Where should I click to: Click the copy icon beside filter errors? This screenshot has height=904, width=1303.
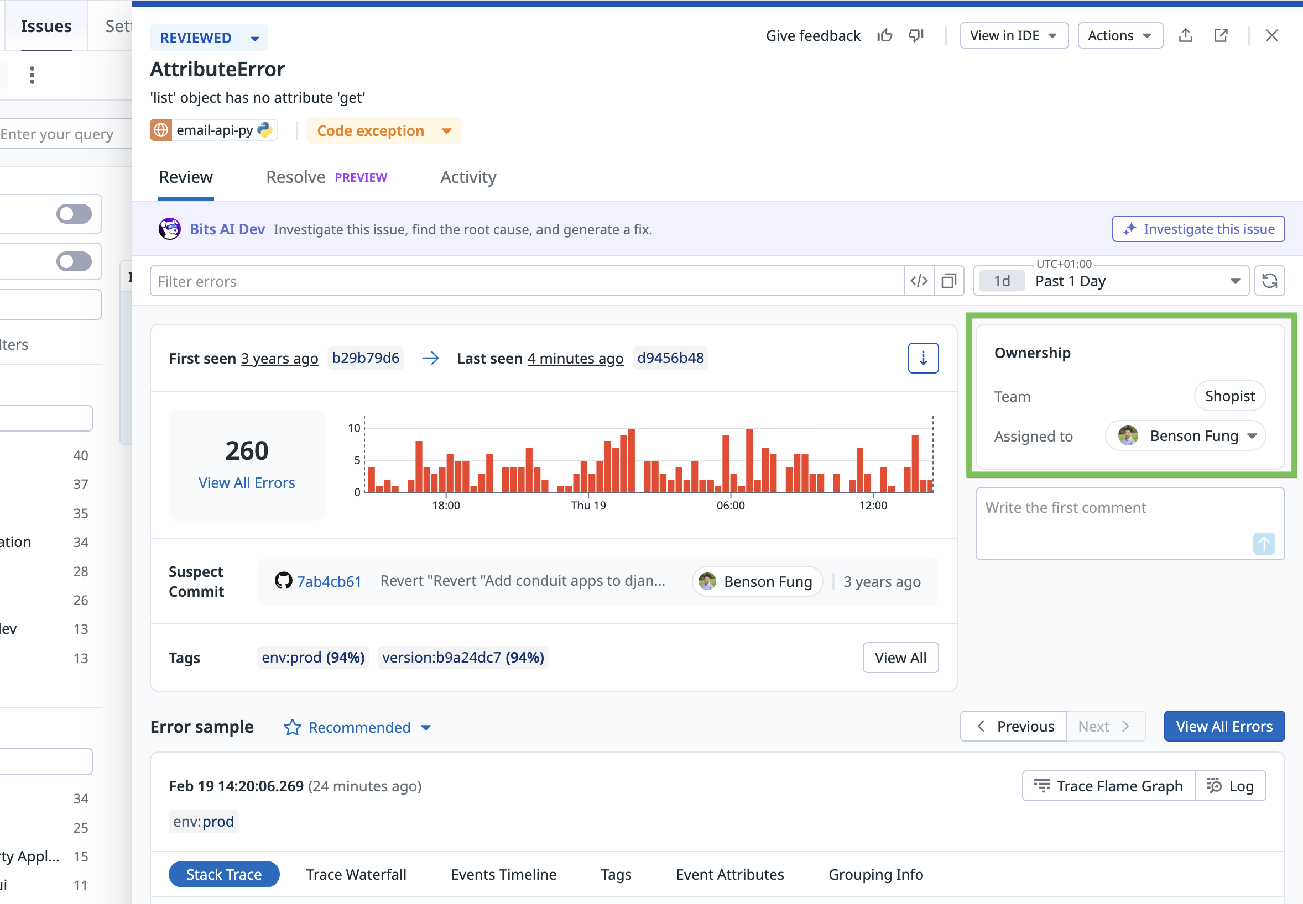click(949, 281)
